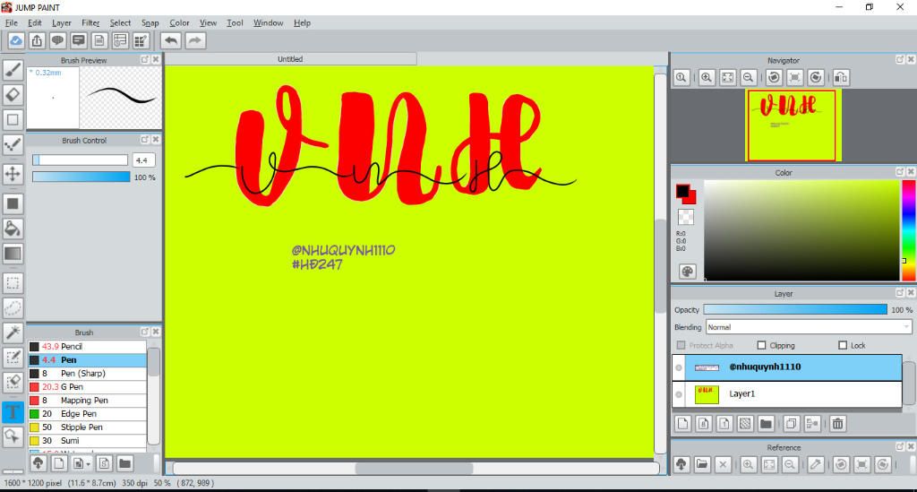Click the Undo arrow in toolbar
The image size is (917, 492).
tap(171, 40)
